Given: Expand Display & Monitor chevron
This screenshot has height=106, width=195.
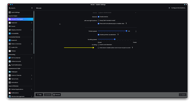Looking at the screenshot, I should [32, 30].
